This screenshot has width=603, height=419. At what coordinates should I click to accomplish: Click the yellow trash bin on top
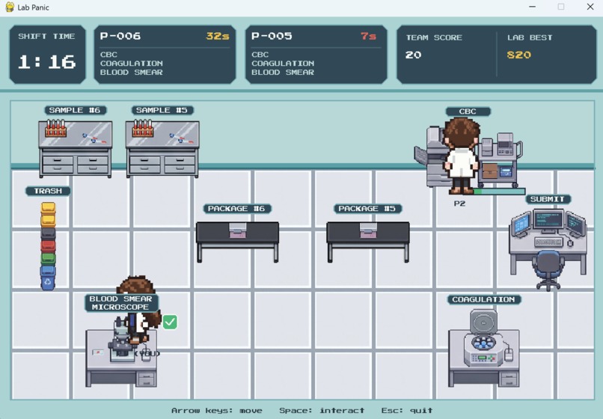click(x=48, y=208)
